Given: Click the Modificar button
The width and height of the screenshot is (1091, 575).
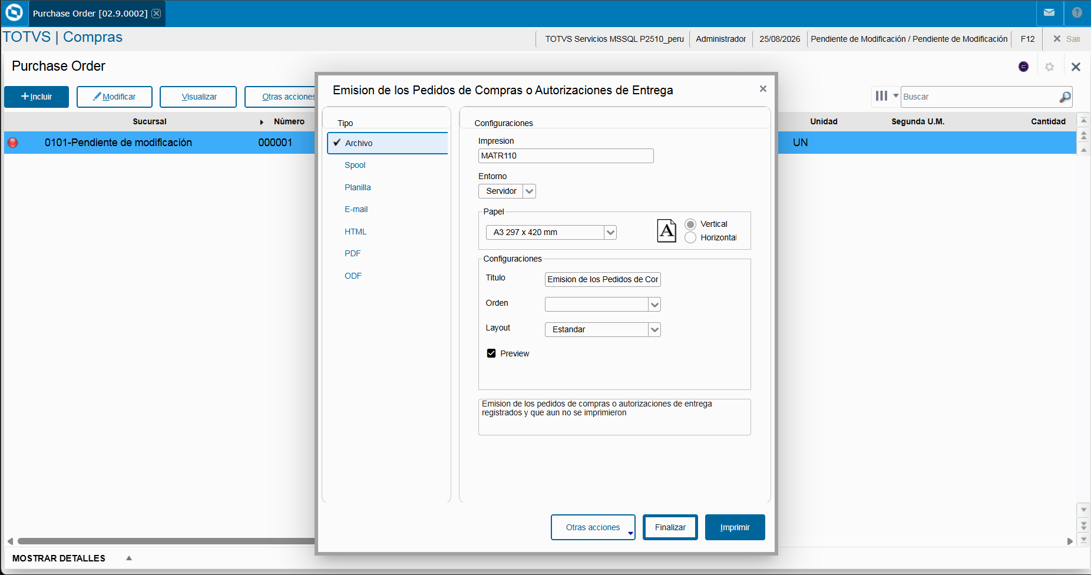Looking at the screenshot, I should point(114,97).
